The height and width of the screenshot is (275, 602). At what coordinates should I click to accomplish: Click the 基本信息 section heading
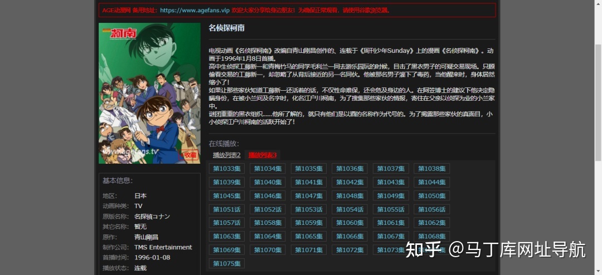(118, 181)
